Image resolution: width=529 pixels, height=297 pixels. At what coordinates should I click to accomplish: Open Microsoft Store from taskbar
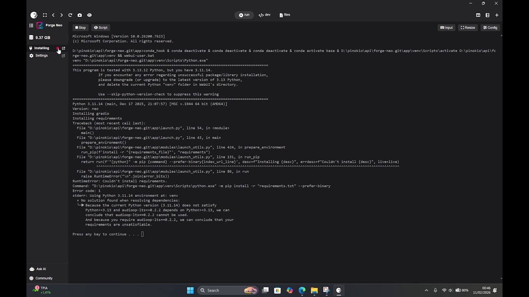[277, 290]
